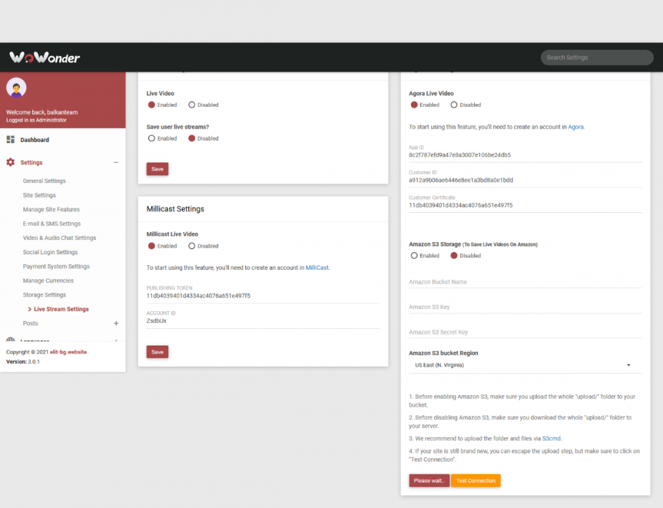The height and width of the screenshot is (508, 663).
Task: Click the Settings gear icon
Action: click(x=11, y=162)
